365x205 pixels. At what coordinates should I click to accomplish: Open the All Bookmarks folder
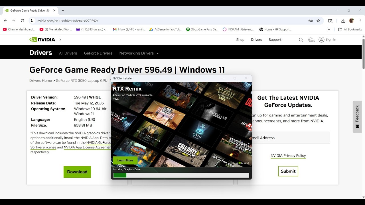pyautogui.click(x=350, y=29)
